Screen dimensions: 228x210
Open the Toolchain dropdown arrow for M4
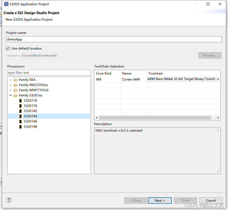tap(218, 79)
